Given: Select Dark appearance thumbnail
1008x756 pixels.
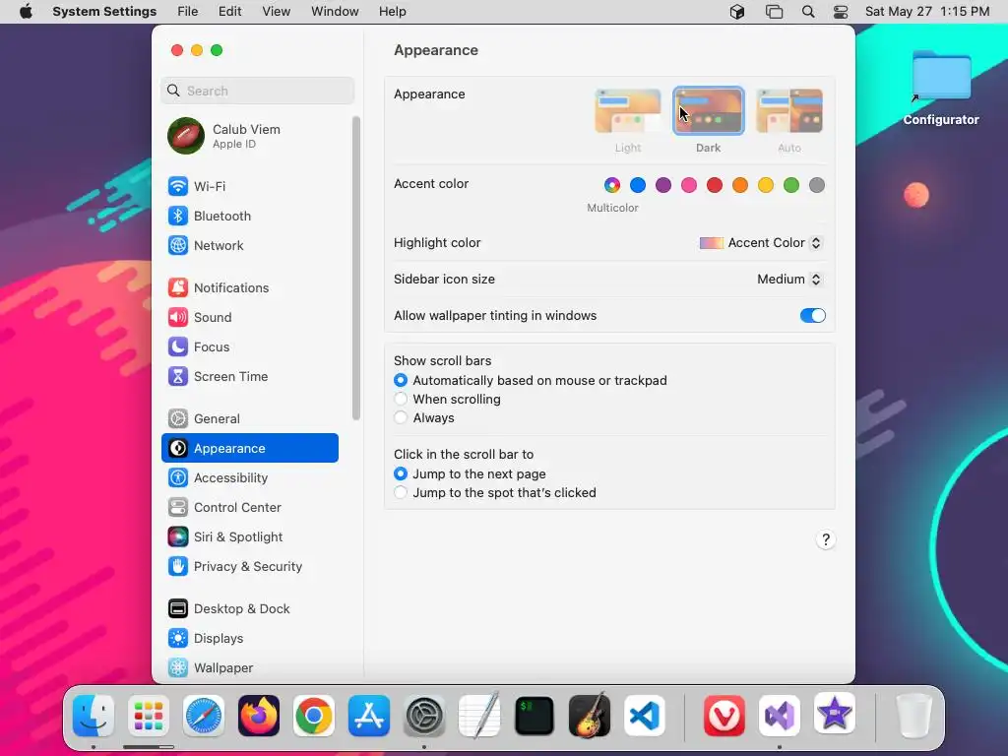Looking at the screenshot, I should click(709, 110).
